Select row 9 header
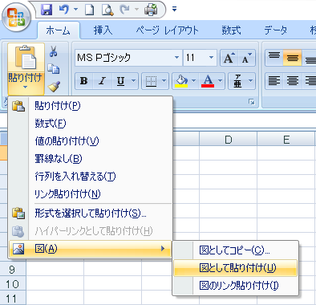 point(13,270)
